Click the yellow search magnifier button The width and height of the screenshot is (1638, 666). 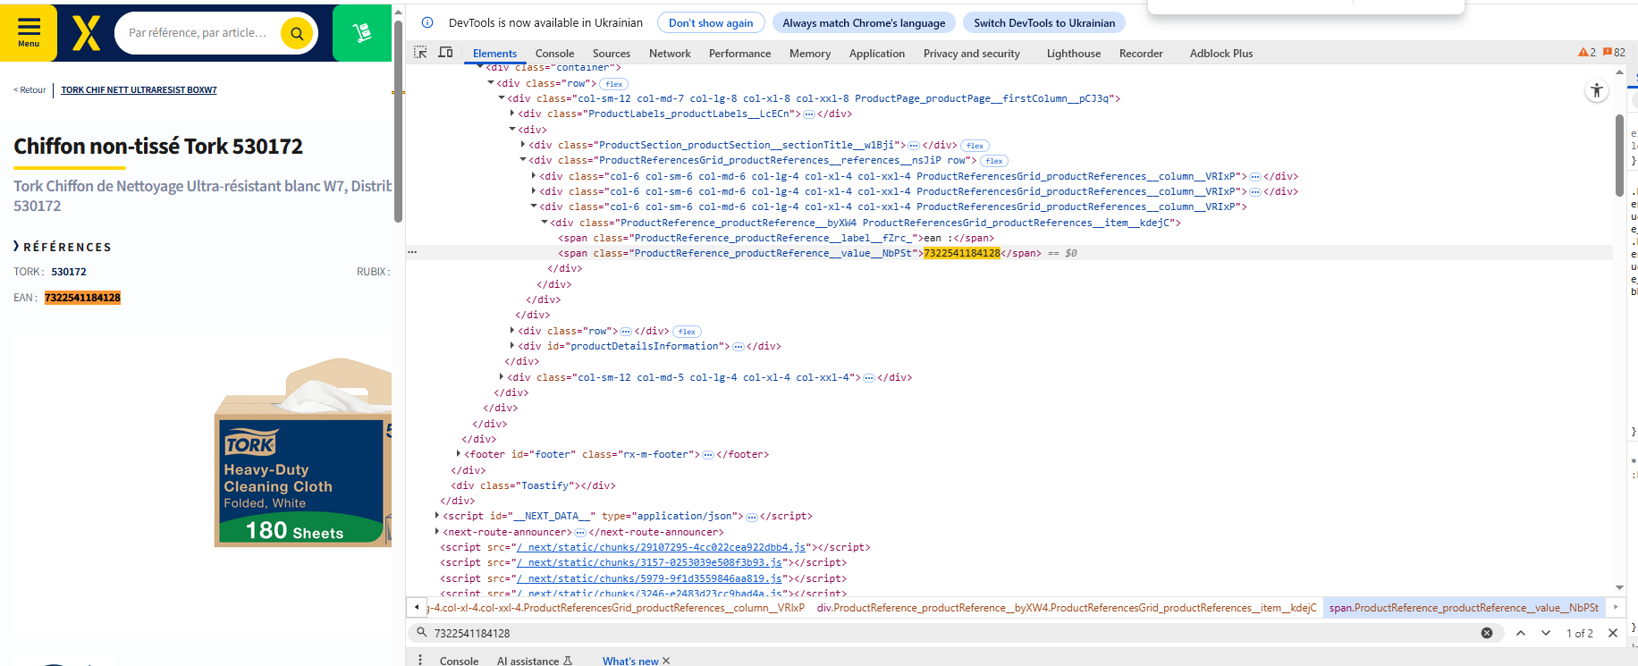(x=296, y=34)
